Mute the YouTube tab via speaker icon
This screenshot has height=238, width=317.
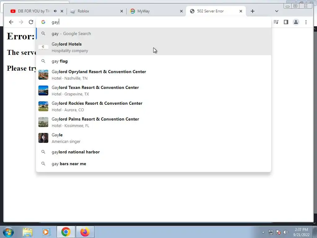coord(55,11)
